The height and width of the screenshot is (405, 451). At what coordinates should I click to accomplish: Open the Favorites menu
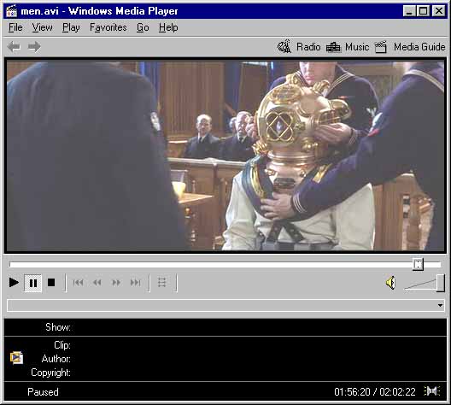[x=108, y=27]
